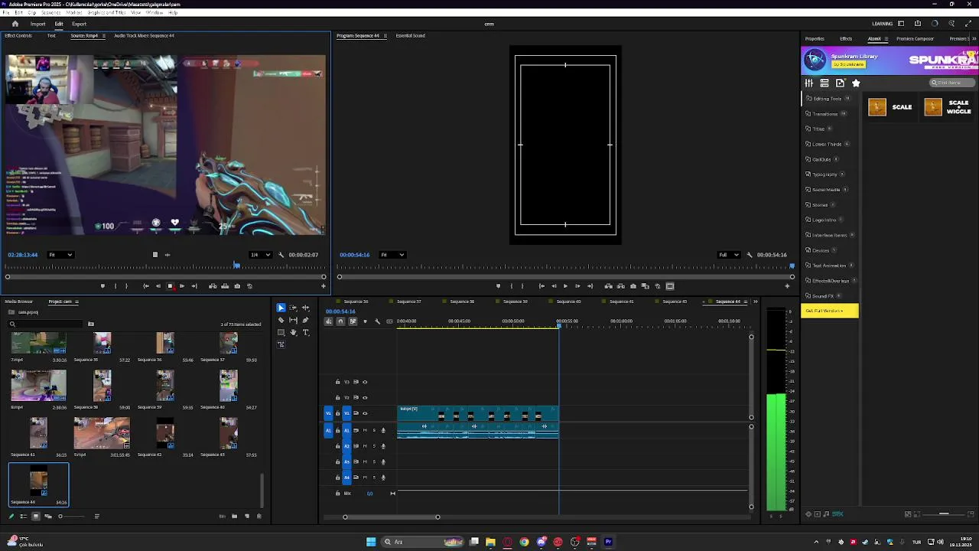Viewport: 979px width, 551px height.
Task: Open timeline display settings wrench
Action: [377, 321]
